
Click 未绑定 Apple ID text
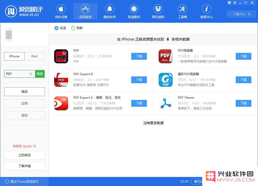click(x=24, y=146)
